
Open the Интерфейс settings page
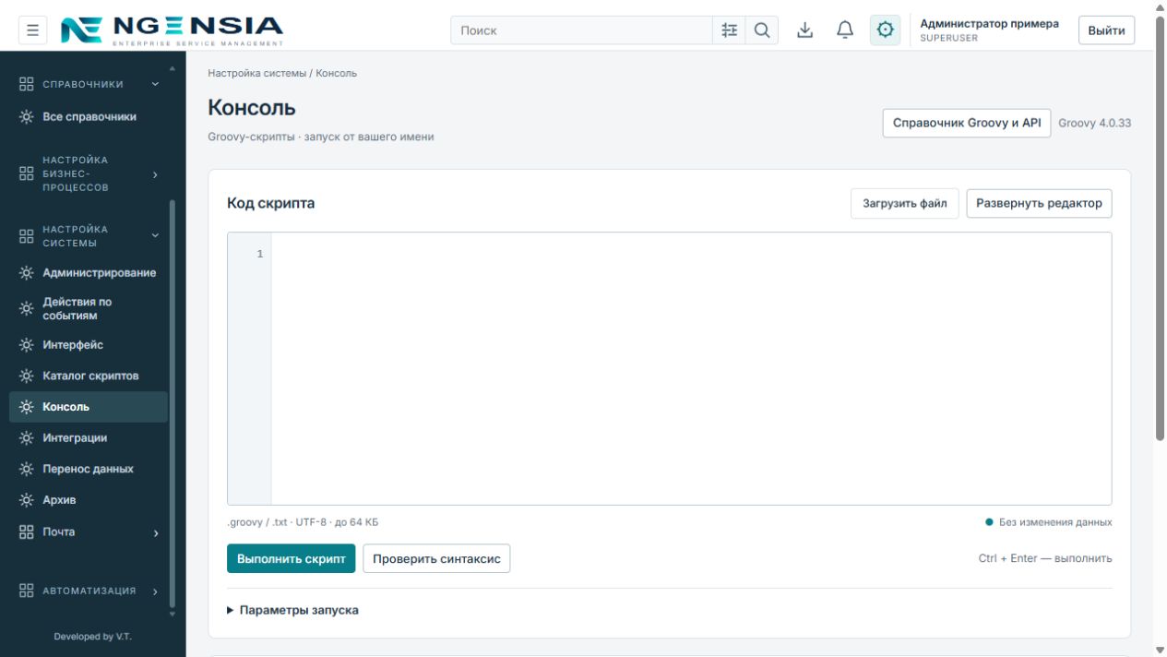tap(89, 345)
